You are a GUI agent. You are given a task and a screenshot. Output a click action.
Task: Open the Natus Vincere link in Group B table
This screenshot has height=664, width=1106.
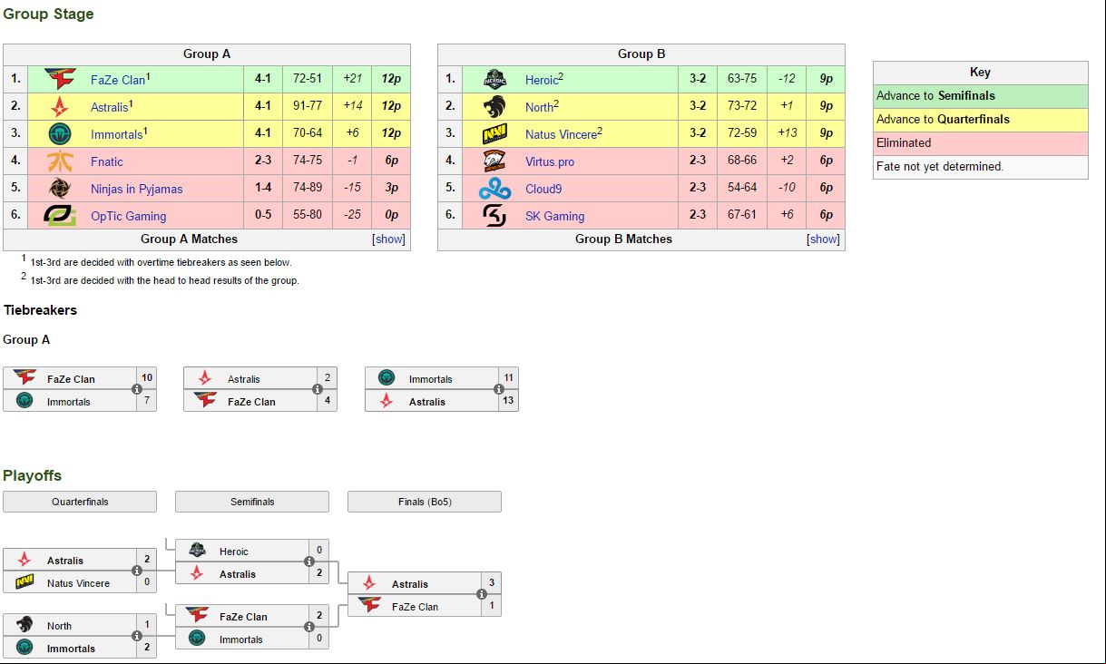(561, 134)
